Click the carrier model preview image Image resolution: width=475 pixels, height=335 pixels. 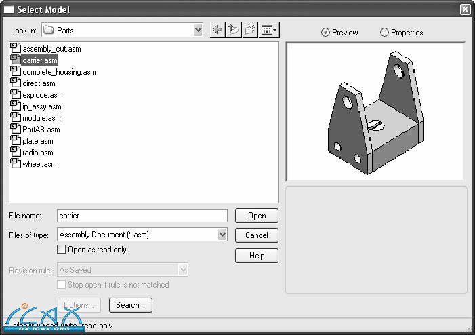[375, 113]
